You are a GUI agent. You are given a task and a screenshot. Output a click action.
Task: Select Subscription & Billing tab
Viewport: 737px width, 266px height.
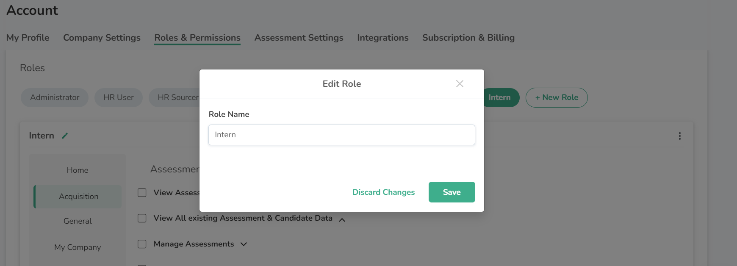(x=468, y=38)
